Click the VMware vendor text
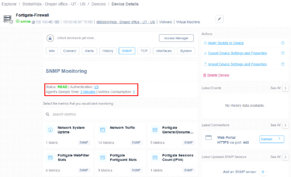 tap(166, 22)
